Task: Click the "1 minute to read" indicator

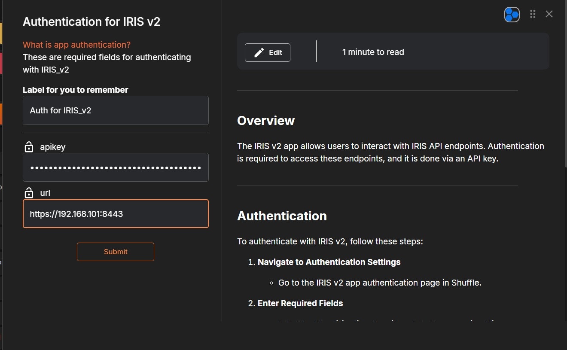Action: tap(373, 52)
